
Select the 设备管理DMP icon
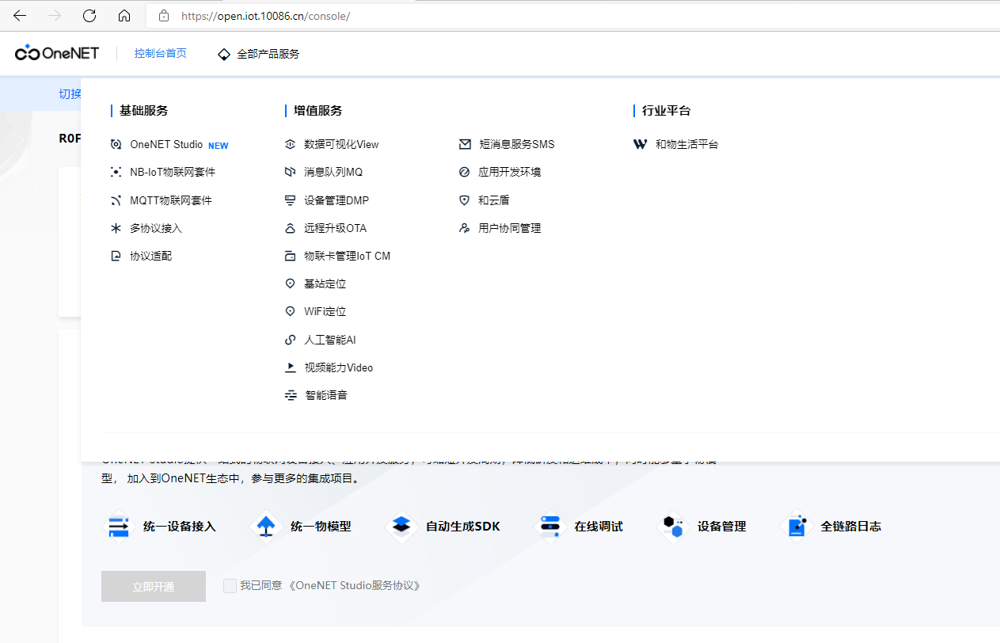291,200
